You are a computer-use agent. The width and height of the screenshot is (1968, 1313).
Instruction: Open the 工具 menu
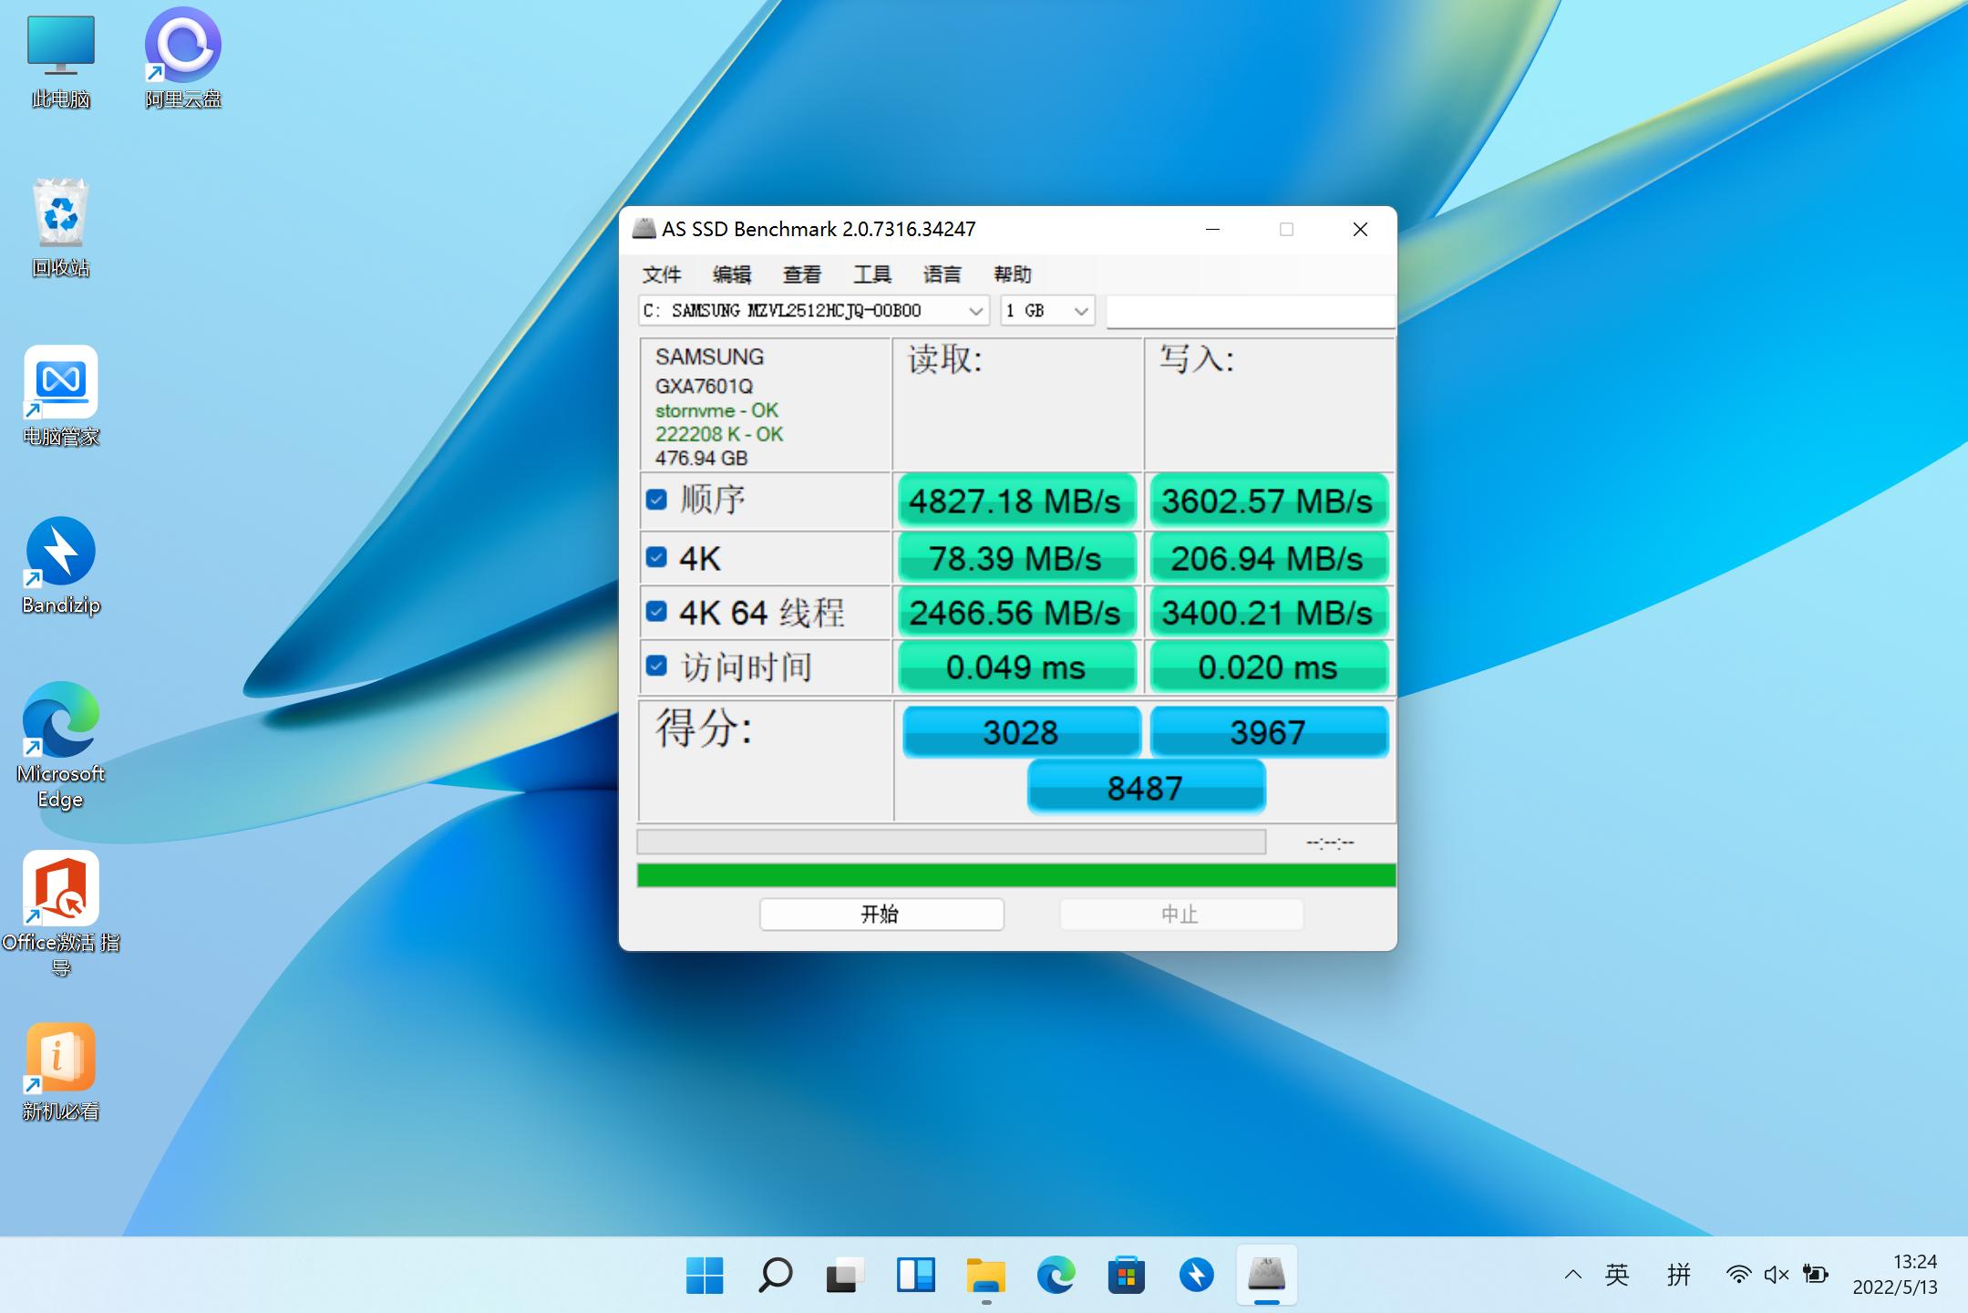[871, 274]
